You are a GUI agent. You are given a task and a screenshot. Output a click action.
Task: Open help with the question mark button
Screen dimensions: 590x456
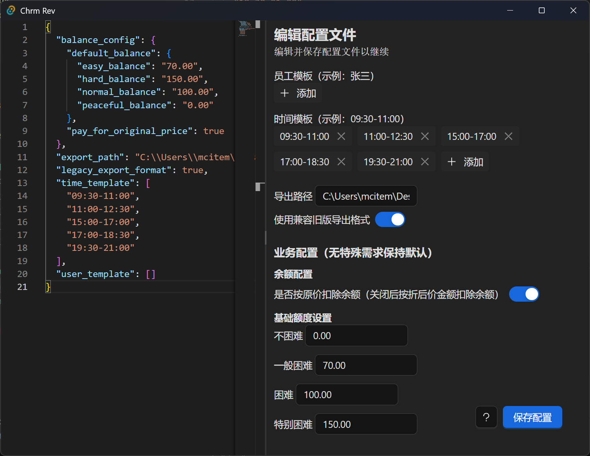486,417
